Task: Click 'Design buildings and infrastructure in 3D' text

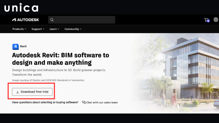Action: tap(59, 72)
